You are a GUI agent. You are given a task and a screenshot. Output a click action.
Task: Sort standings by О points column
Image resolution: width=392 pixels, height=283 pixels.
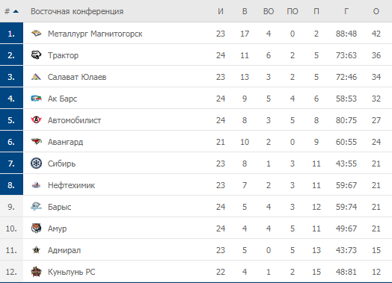pyautogui.click(x=376, y=11)
